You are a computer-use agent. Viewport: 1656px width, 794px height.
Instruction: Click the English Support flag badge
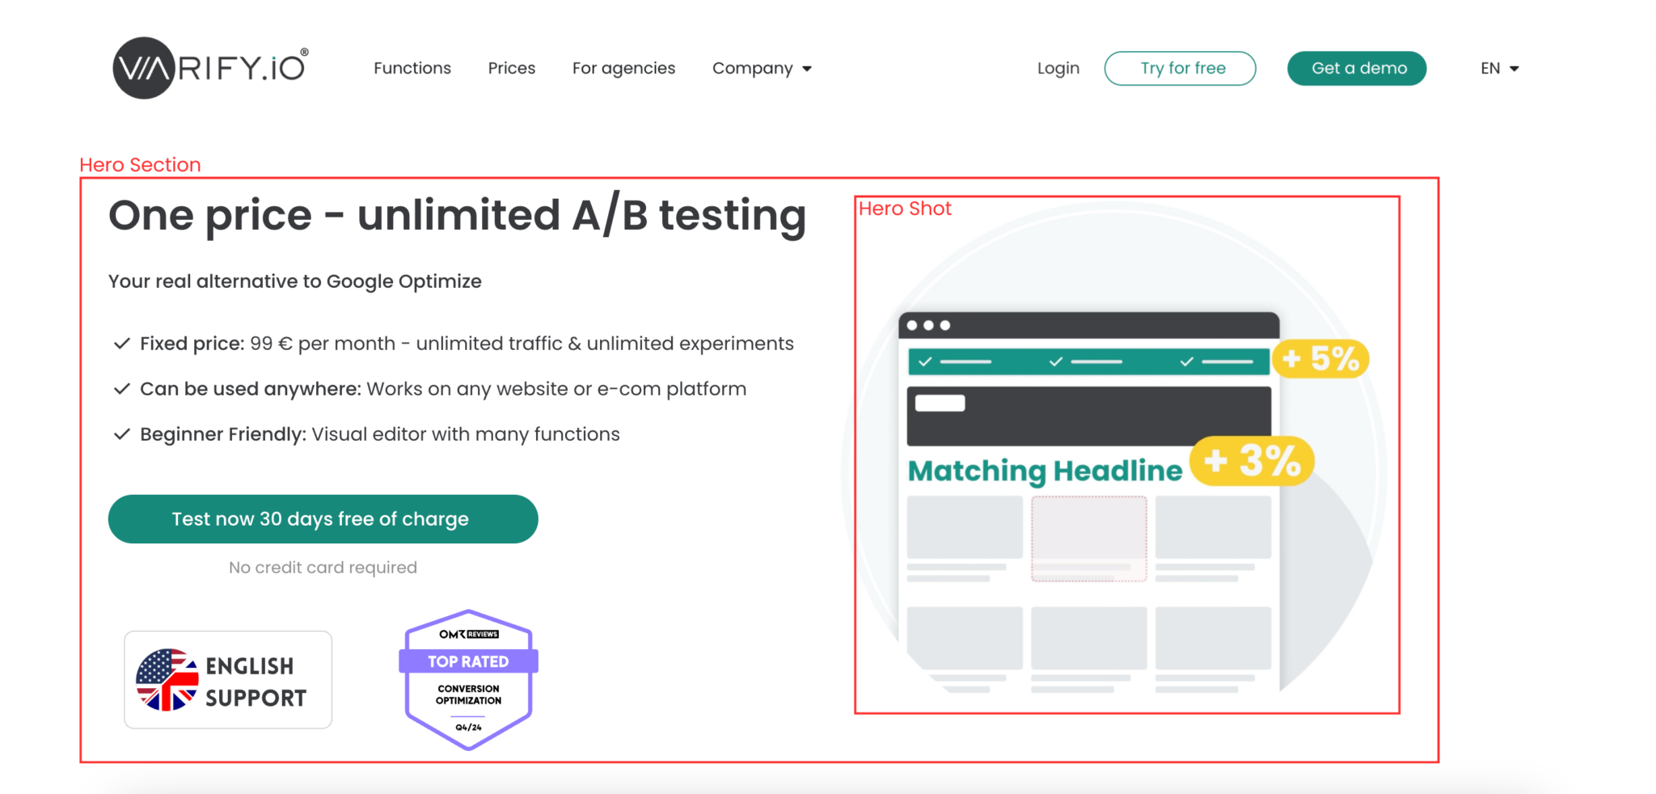[228, 680]
